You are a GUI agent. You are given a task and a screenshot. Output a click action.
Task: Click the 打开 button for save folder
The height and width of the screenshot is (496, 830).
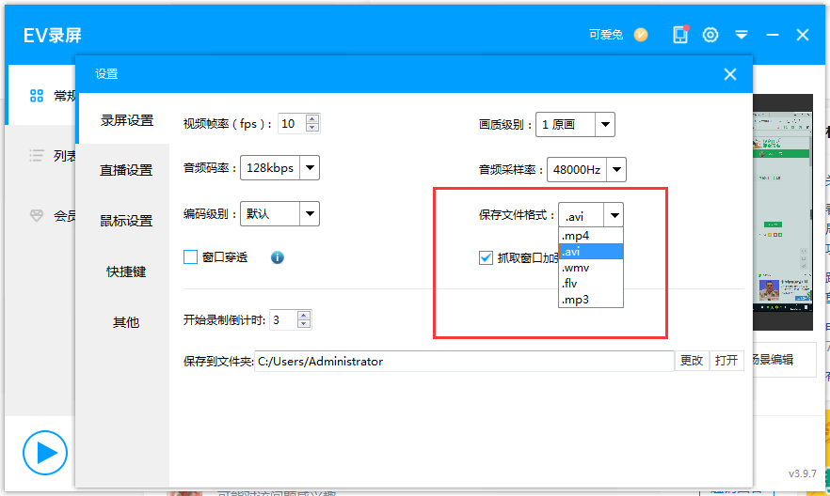(x=726, y=360)
